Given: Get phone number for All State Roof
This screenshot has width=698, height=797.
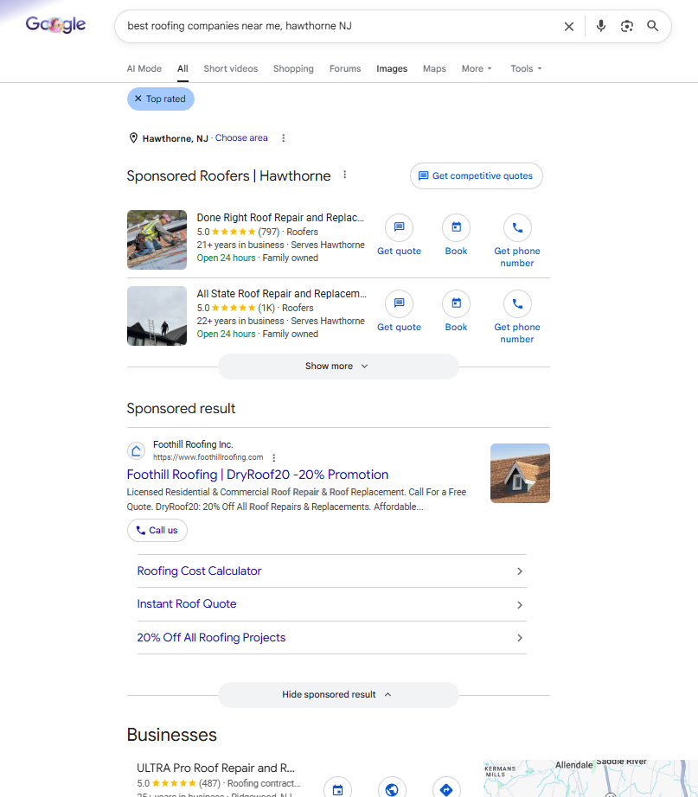Looking at the screenshot, I should tap(517, 317).
